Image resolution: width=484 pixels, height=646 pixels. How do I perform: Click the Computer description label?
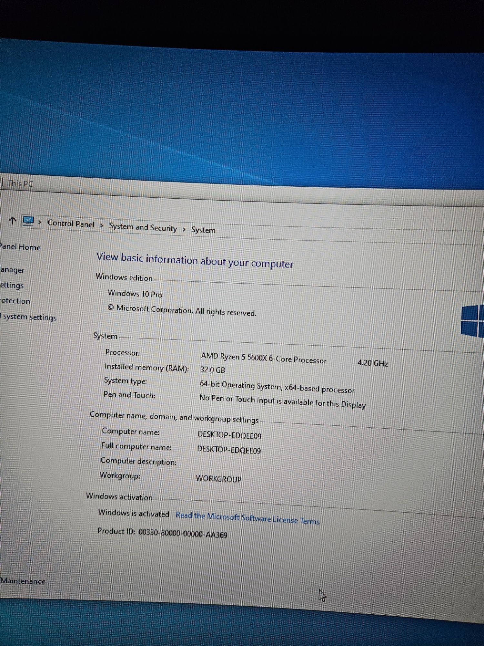pyautogui.click(x=138, y=461)
